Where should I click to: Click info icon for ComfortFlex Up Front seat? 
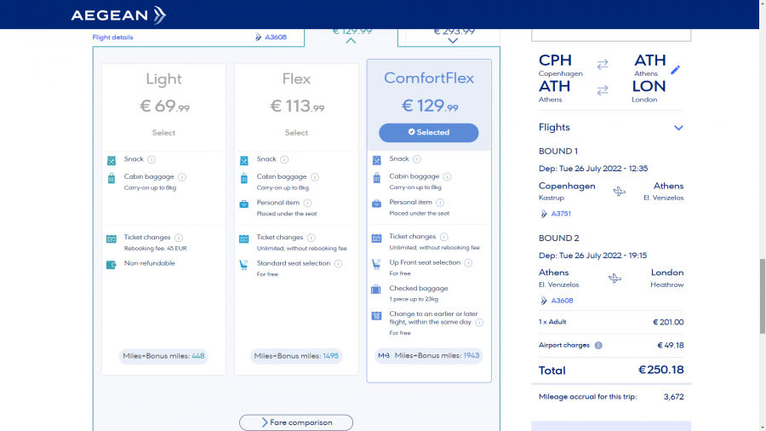pos(468,262)
